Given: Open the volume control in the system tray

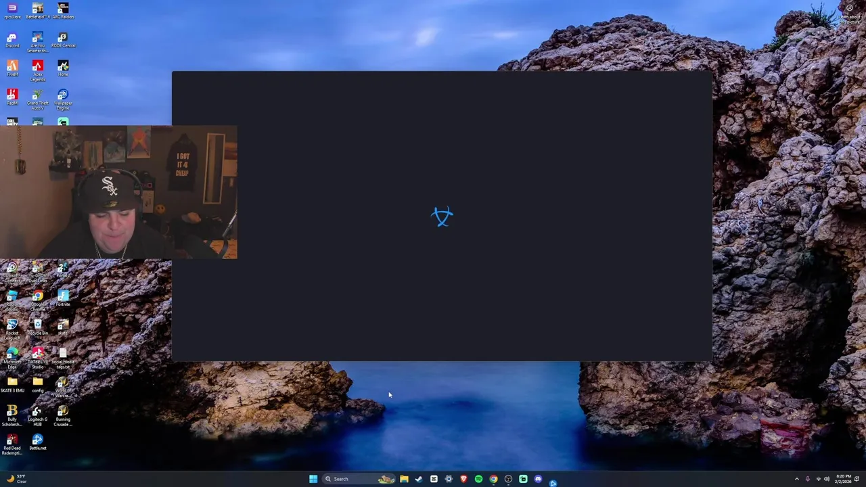Looking at the screenshot, I should (x=826, y=479).
